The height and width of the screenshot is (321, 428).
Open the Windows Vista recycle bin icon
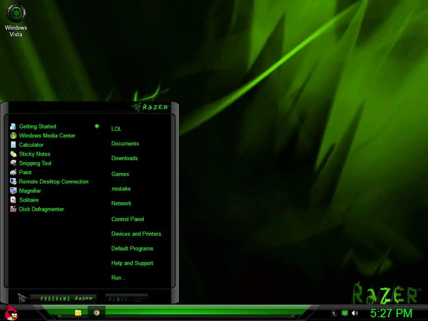(16, 13)
